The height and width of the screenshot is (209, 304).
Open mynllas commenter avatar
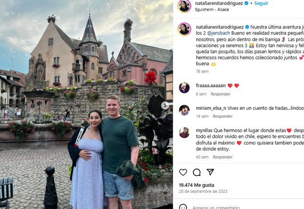pos(184,132)
